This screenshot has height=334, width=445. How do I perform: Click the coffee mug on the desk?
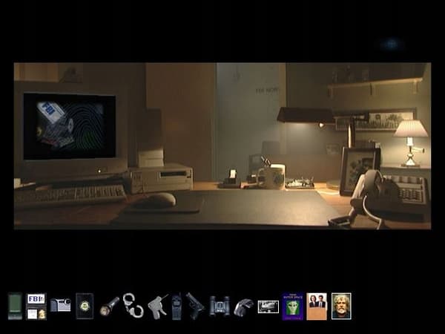(x=271, y=177)
